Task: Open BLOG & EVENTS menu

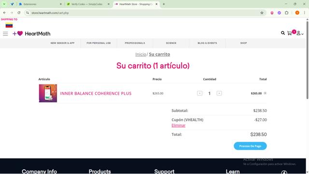Action: click(x=207, y=43)
